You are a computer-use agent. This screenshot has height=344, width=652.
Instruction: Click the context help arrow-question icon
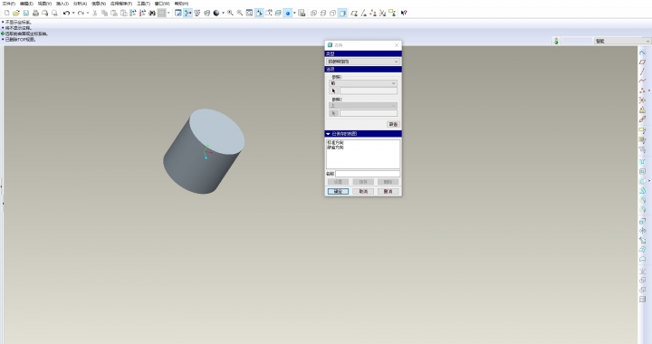[x=404, y=13]
